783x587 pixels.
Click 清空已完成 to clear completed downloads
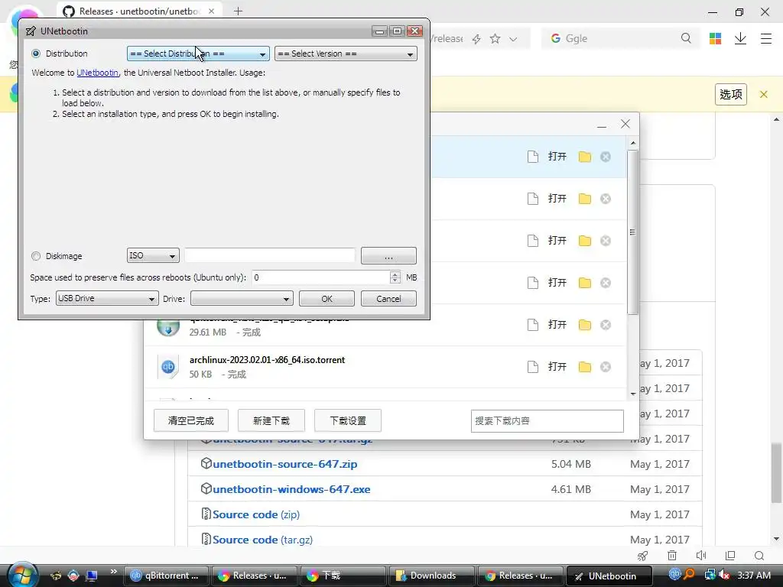pyautogui.click(x=190, y=420)
